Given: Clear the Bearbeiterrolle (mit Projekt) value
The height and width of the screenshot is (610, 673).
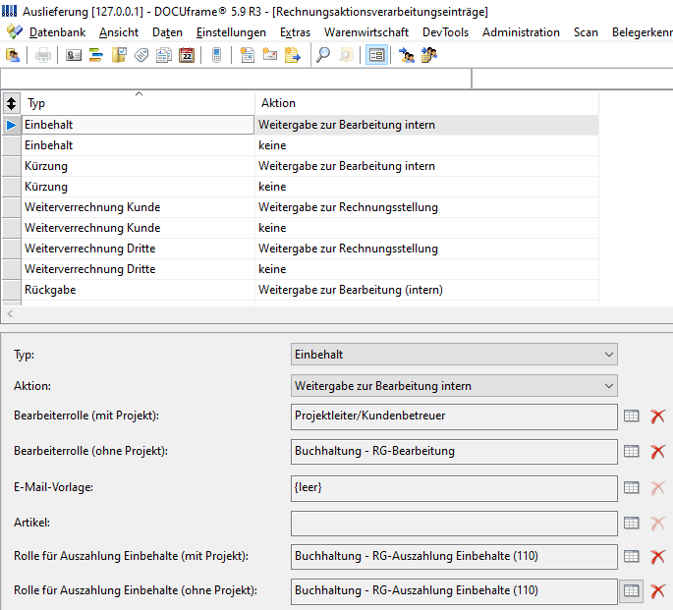Looking at the screenshot, I should pyautogui.click(x=657, y=416).
